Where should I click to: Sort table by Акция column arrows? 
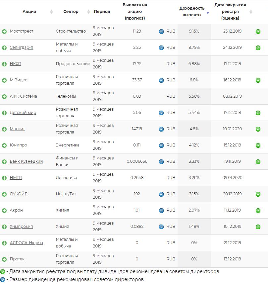click(x=51, y=12)
